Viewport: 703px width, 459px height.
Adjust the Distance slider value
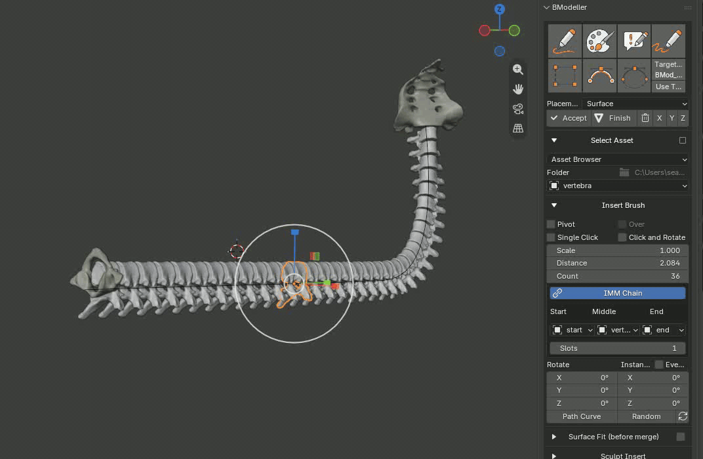[x=618, y=263]
